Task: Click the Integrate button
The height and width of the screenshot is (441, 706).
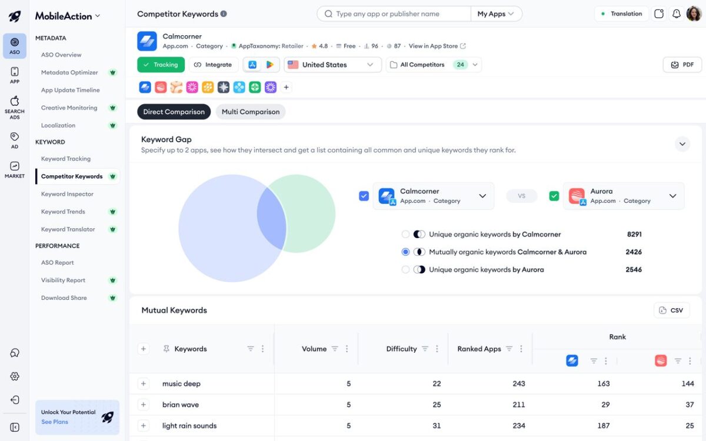Action: tap(213, 65)
